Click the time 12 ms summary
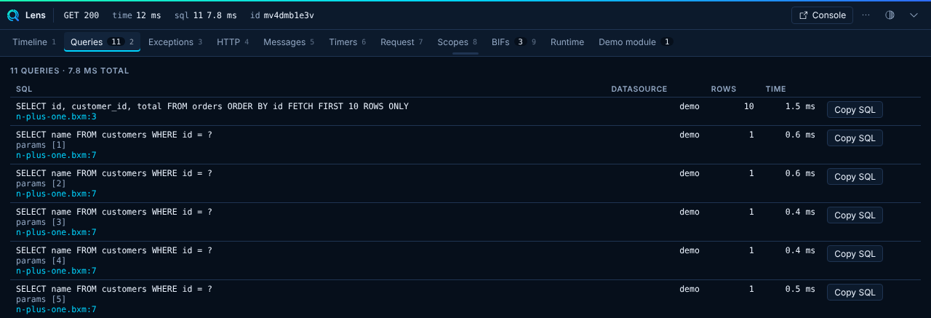Screen dimensions: 931x318 (137, 15)
